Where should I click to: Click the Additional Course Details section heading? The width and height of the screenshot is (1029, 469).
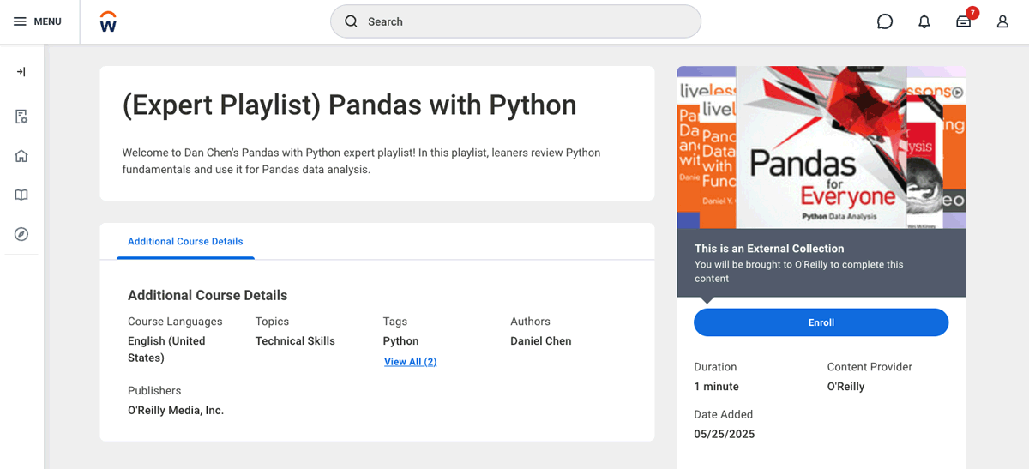tap(208, 296)
